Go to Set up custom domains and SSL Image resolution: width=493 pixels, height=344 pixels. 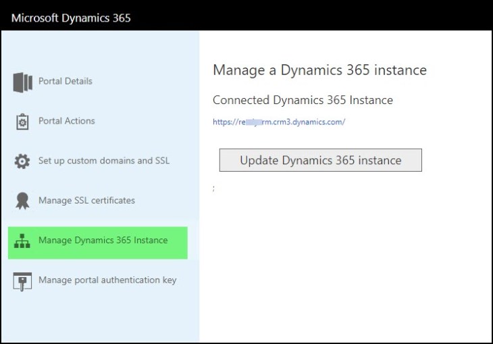pos(104,161)
